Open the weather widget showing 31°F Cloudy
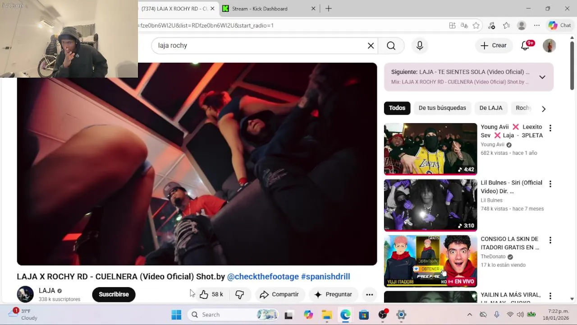The image size is (577, 325). click(23, 315)
